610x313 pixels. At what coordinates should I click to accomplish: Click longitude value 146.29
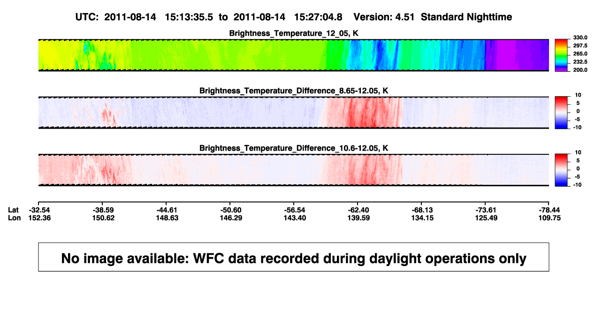(230, 218)
